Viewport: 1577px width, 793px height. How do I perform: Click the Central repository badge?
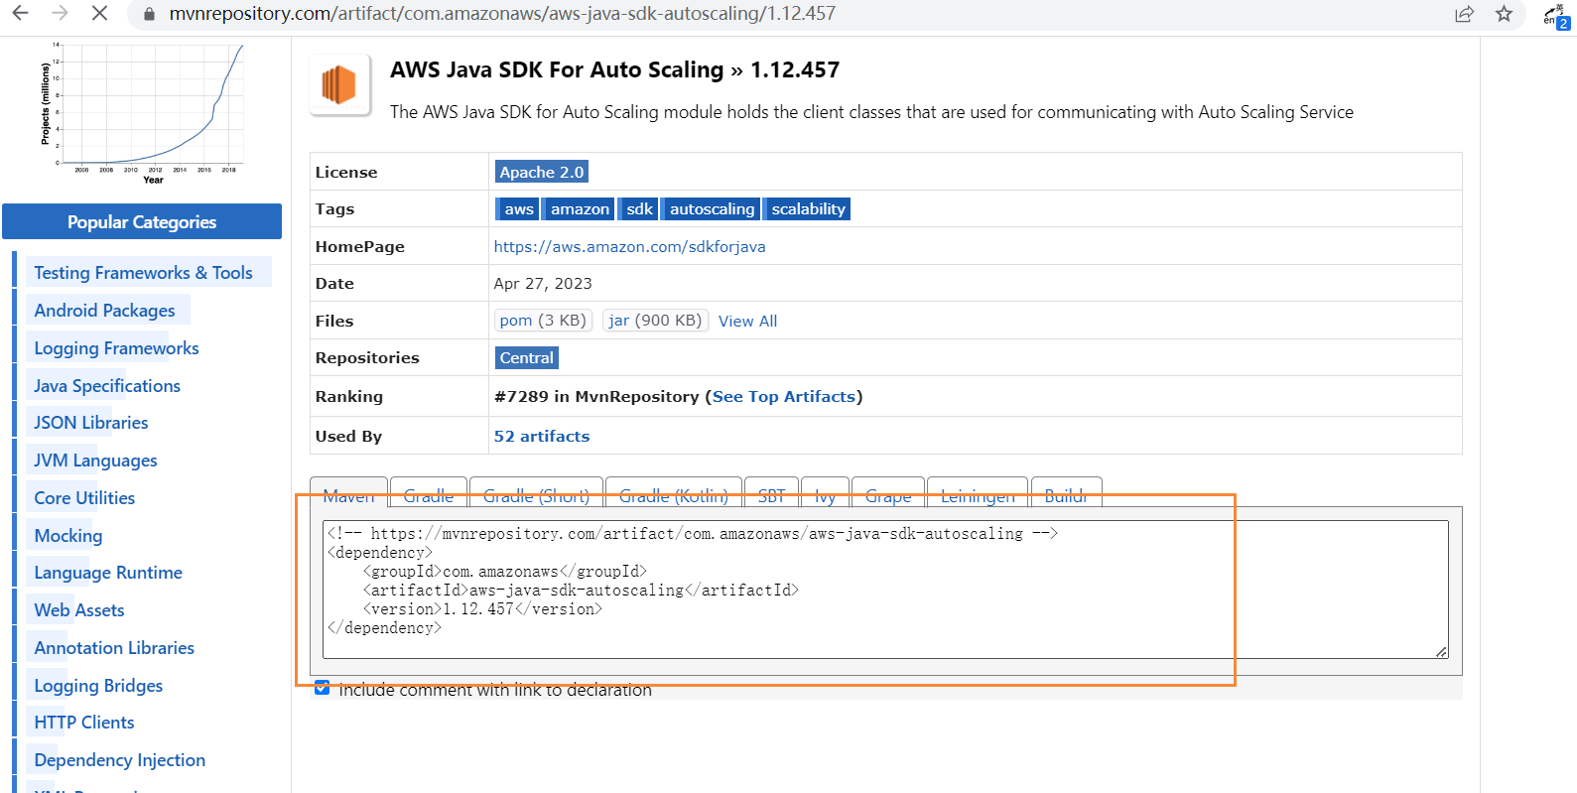point(527,357)
